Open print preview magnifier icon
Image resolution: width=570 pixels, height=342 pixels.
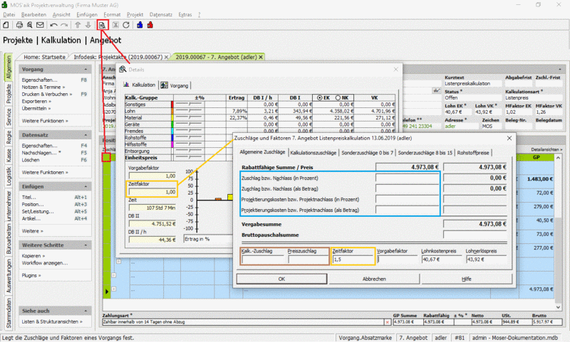coord(30,25)
